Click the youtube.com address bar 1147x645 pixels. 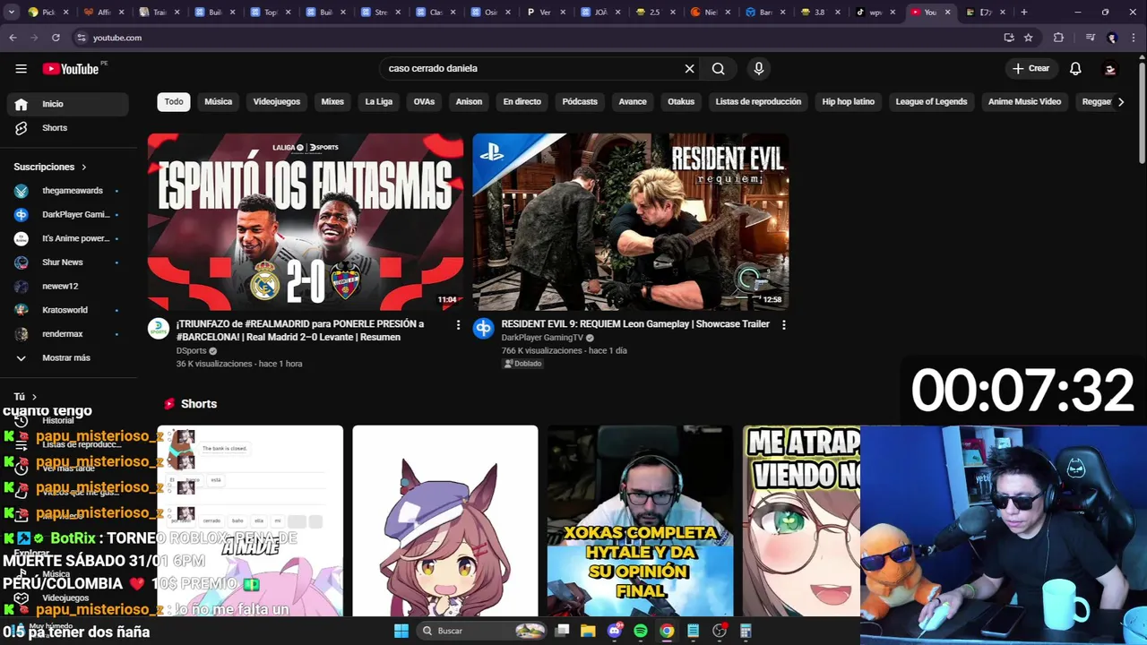tap(538, 38)
